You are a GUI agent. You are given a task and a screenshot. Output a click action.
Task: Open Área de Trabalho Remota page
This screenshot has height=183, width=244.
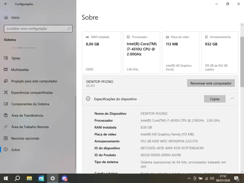click(38, 127)
